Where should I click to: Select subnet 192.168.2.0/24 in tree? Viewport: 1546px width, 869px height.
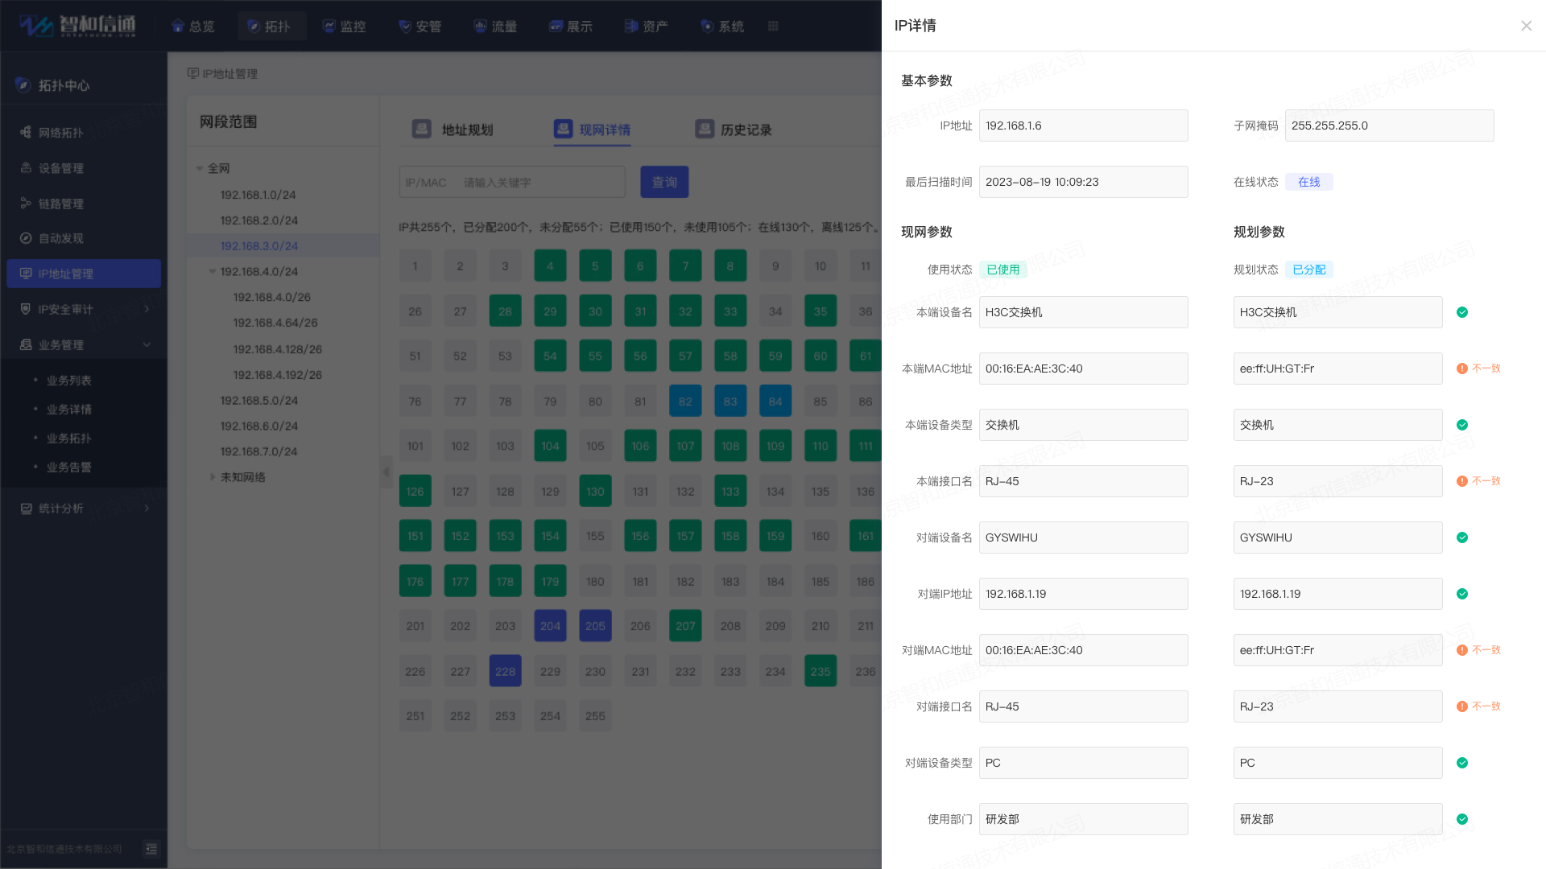[x=258, y=220]
